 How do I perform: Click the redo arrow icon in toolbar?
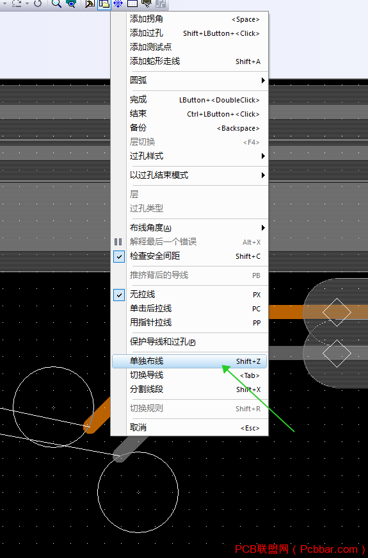(x=17, y=4)
